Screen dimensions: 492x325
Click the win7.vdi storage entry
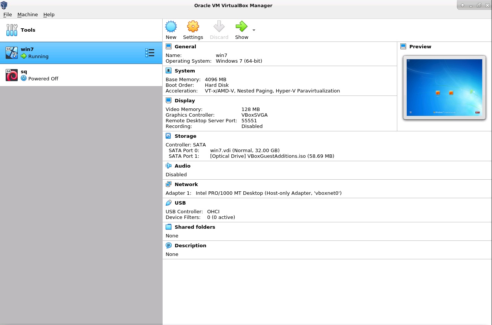[245, 150]
